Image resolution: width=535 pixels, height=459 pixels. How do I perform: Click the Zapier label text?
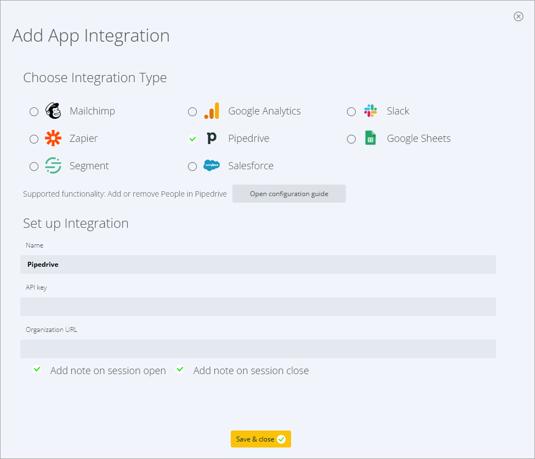click(x=83, y=139)
